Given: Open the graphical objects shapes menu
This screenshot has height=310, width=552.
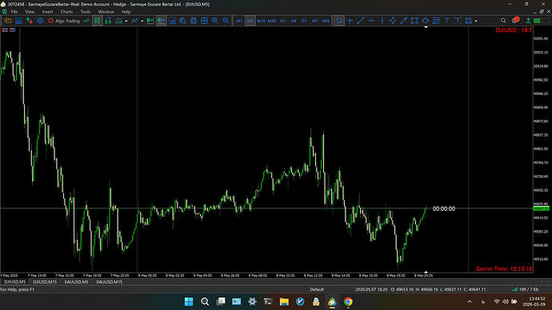Looking at the screenshot, I should click(x=468, y=21).
